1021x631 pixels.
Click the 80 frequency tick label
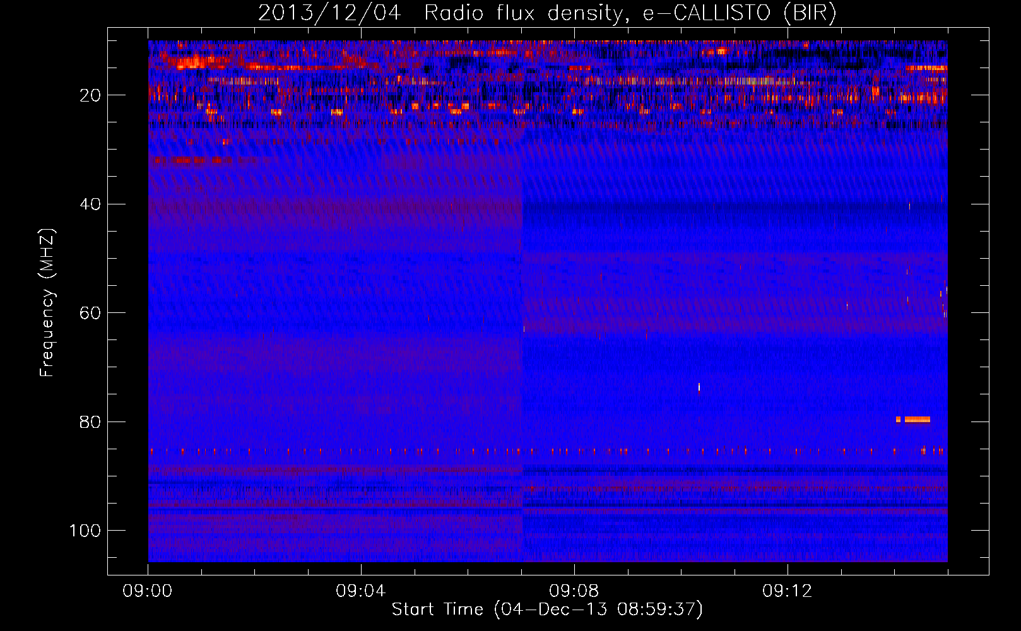tap(91, 422)
